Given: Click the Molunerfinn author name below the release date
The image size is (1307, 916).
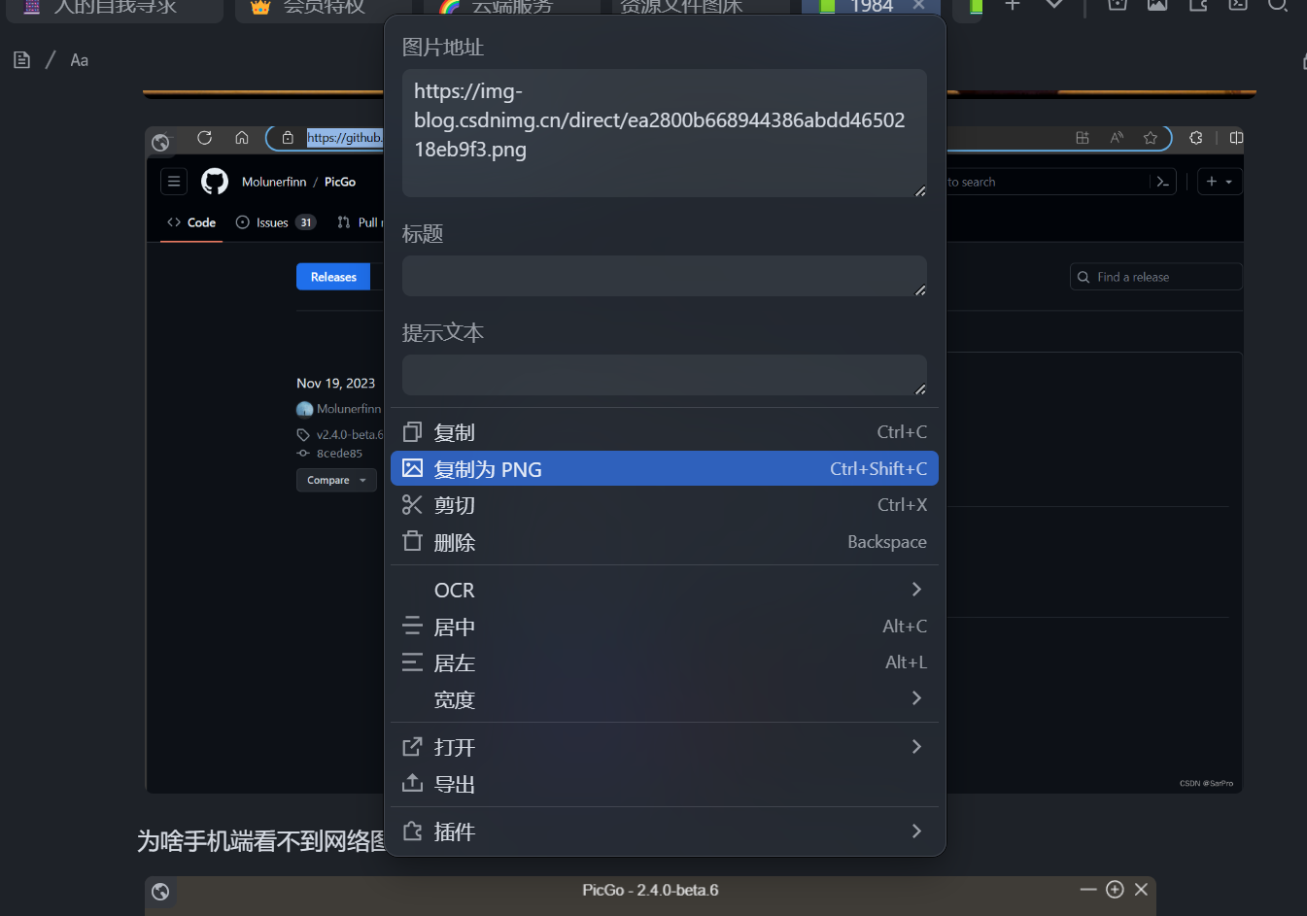Looking at the screenshot, I should point(349,409).
